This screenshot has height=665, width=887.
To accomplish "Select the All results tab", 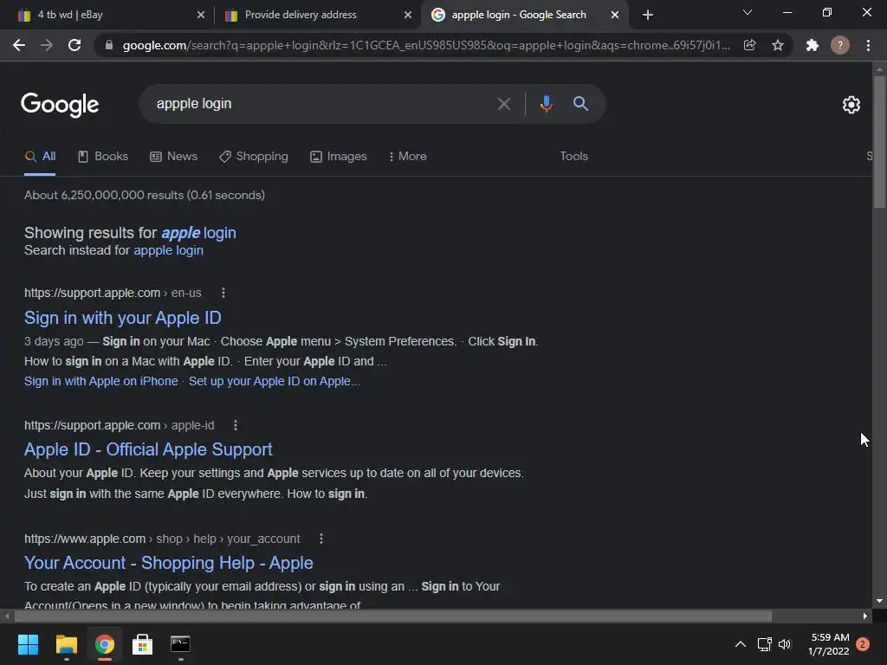I will [x=40, y=157].
